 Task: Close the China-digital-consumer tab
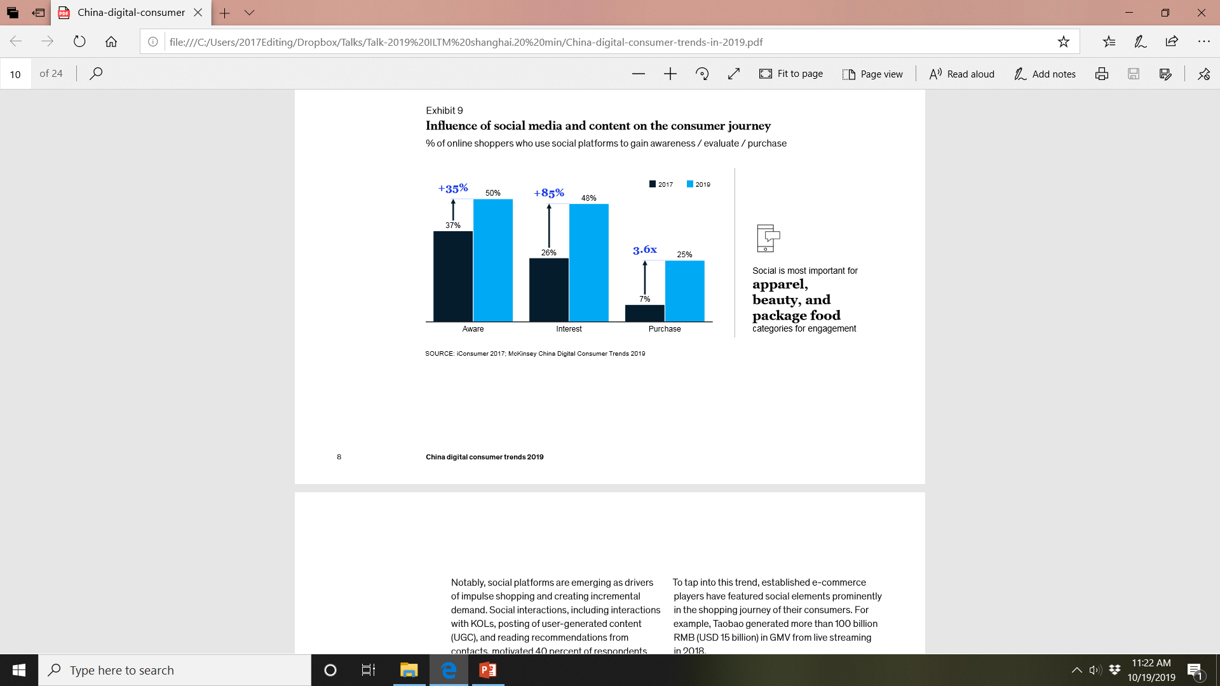(198, 12)
